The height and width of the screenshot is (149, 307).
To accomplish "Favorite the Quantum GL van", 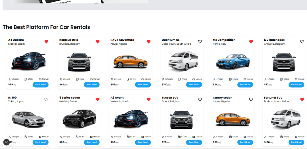I will [200, 42].
